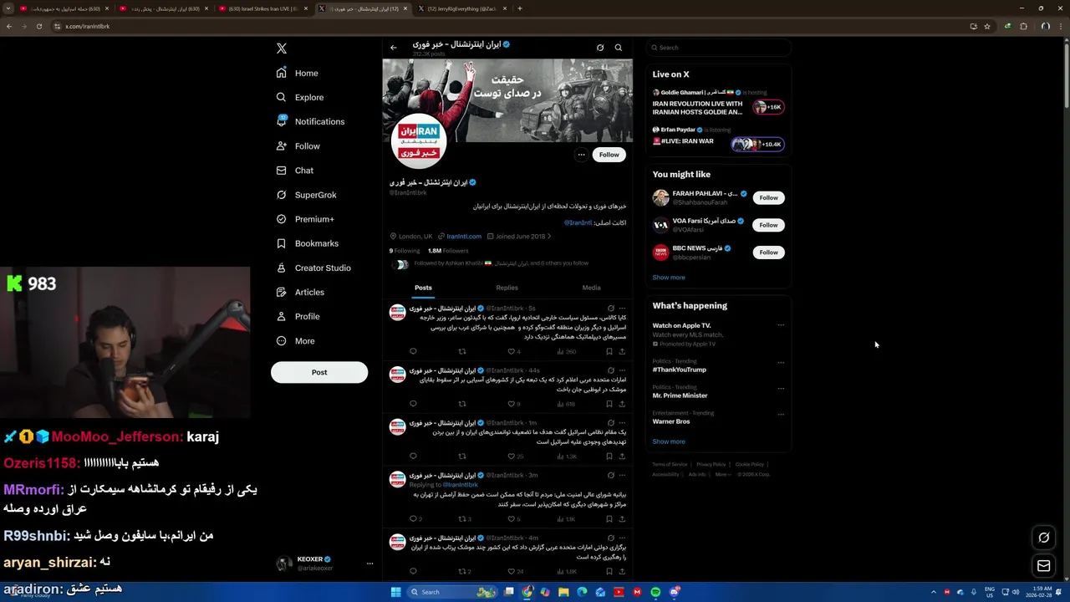Open the floating Grok button

click(x=1044, y=538)
